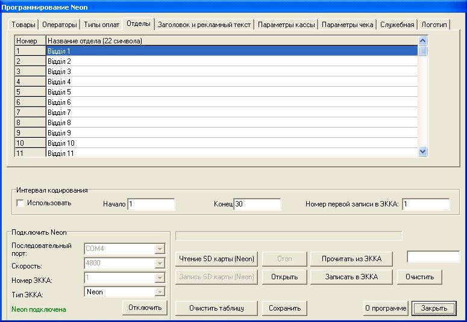Screen dimensions: 467x322
Task: Click Номер первой записи в ЭККА field
Action: pos(425,204)
